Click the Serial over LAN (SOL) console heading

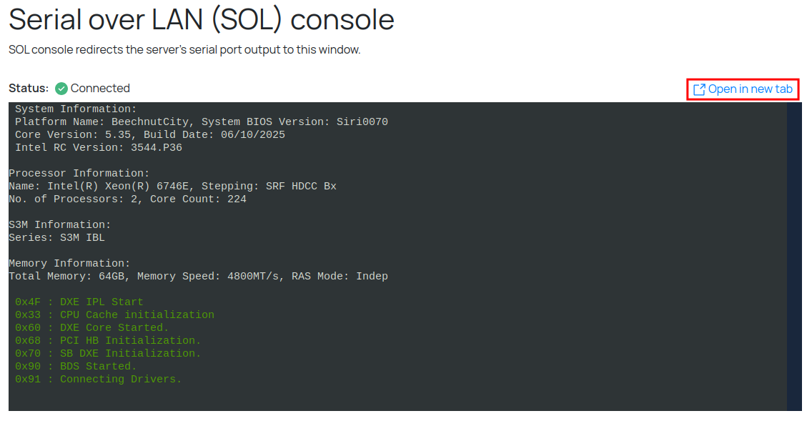(202, 19)
